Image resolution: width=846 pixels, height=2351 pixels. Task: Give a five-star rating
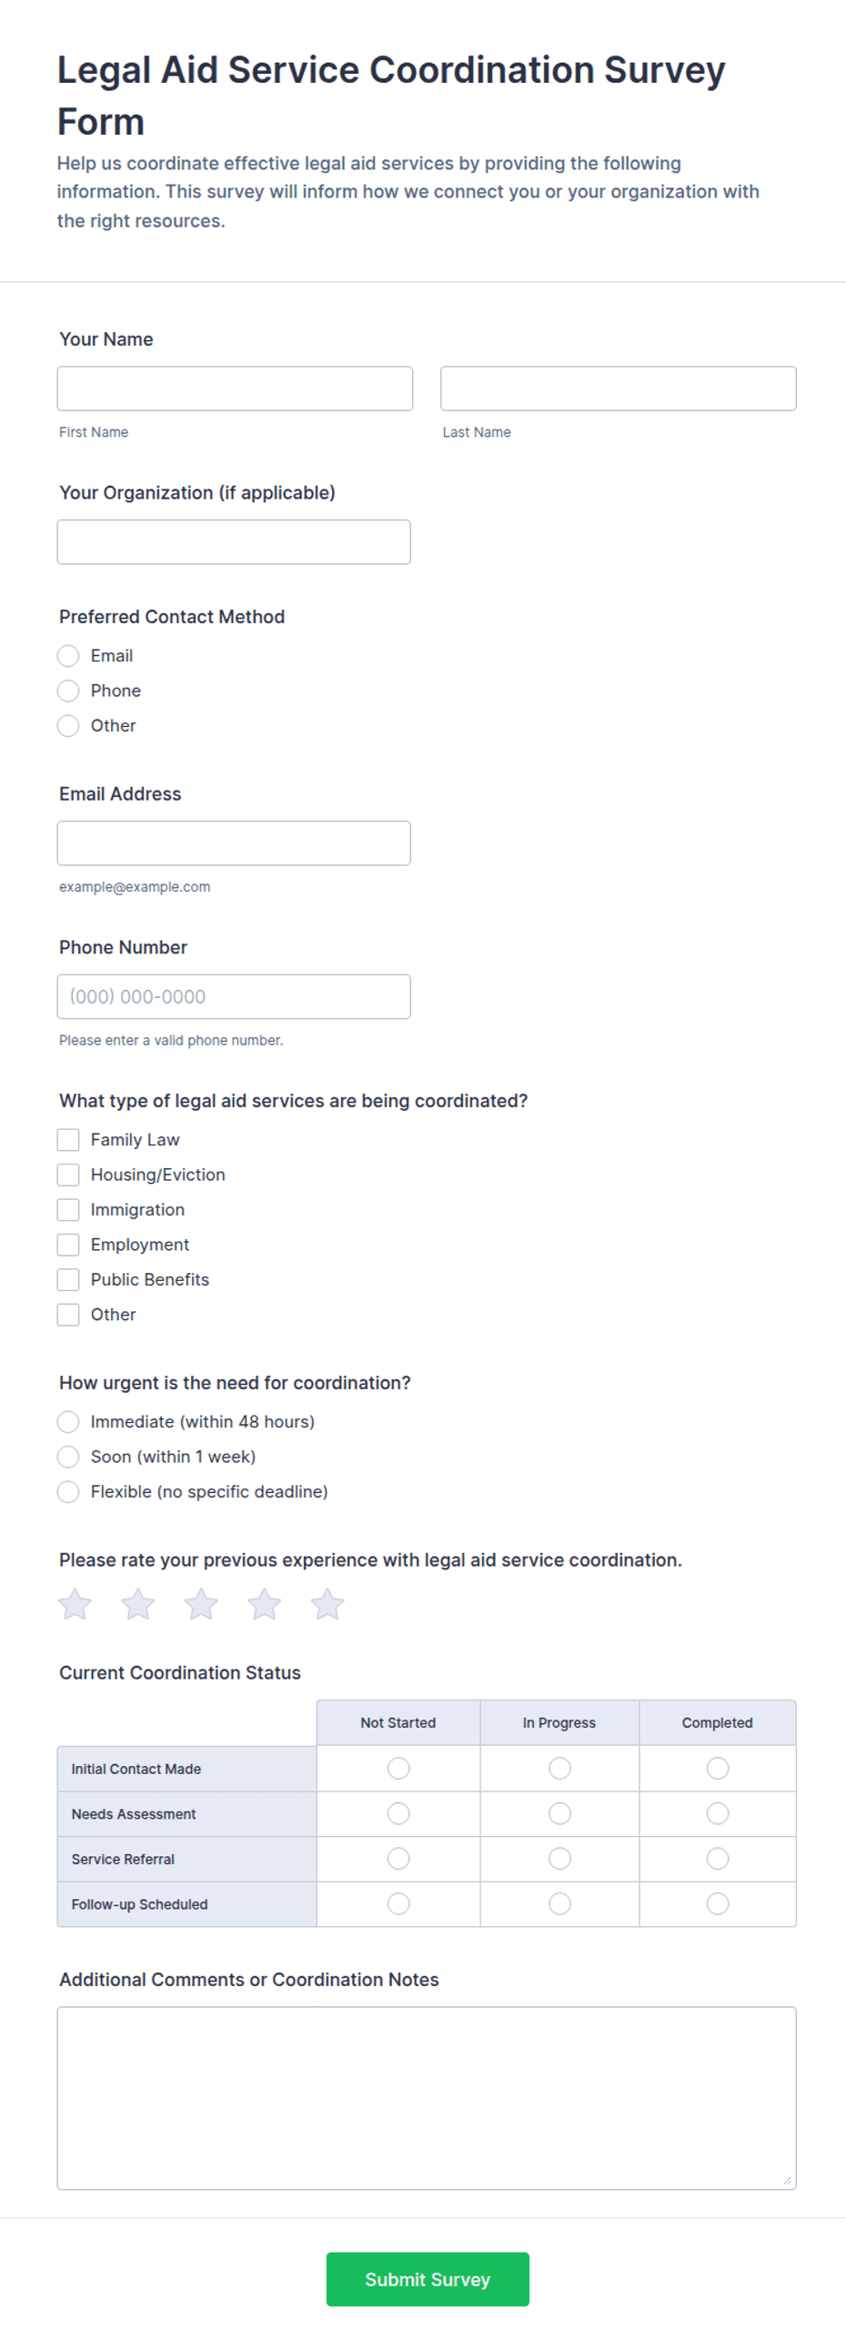pos(327,1604)
